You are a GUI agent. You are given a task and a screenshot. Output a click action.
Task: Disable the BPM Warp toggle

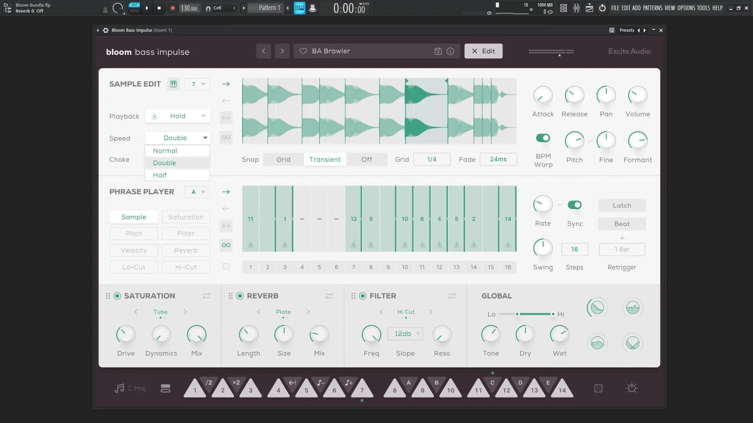pos(543,138)
